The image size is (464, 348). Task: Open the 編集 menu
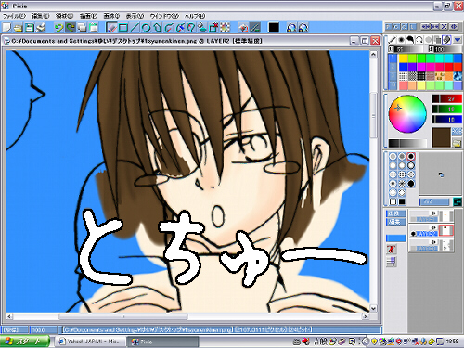pos(41,16)
